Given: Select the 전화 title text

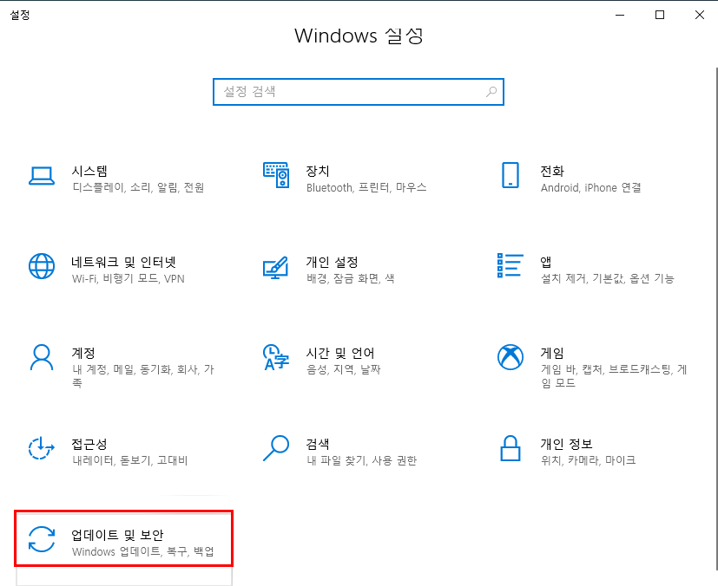Looking at the screenshot, I should 552,171.
